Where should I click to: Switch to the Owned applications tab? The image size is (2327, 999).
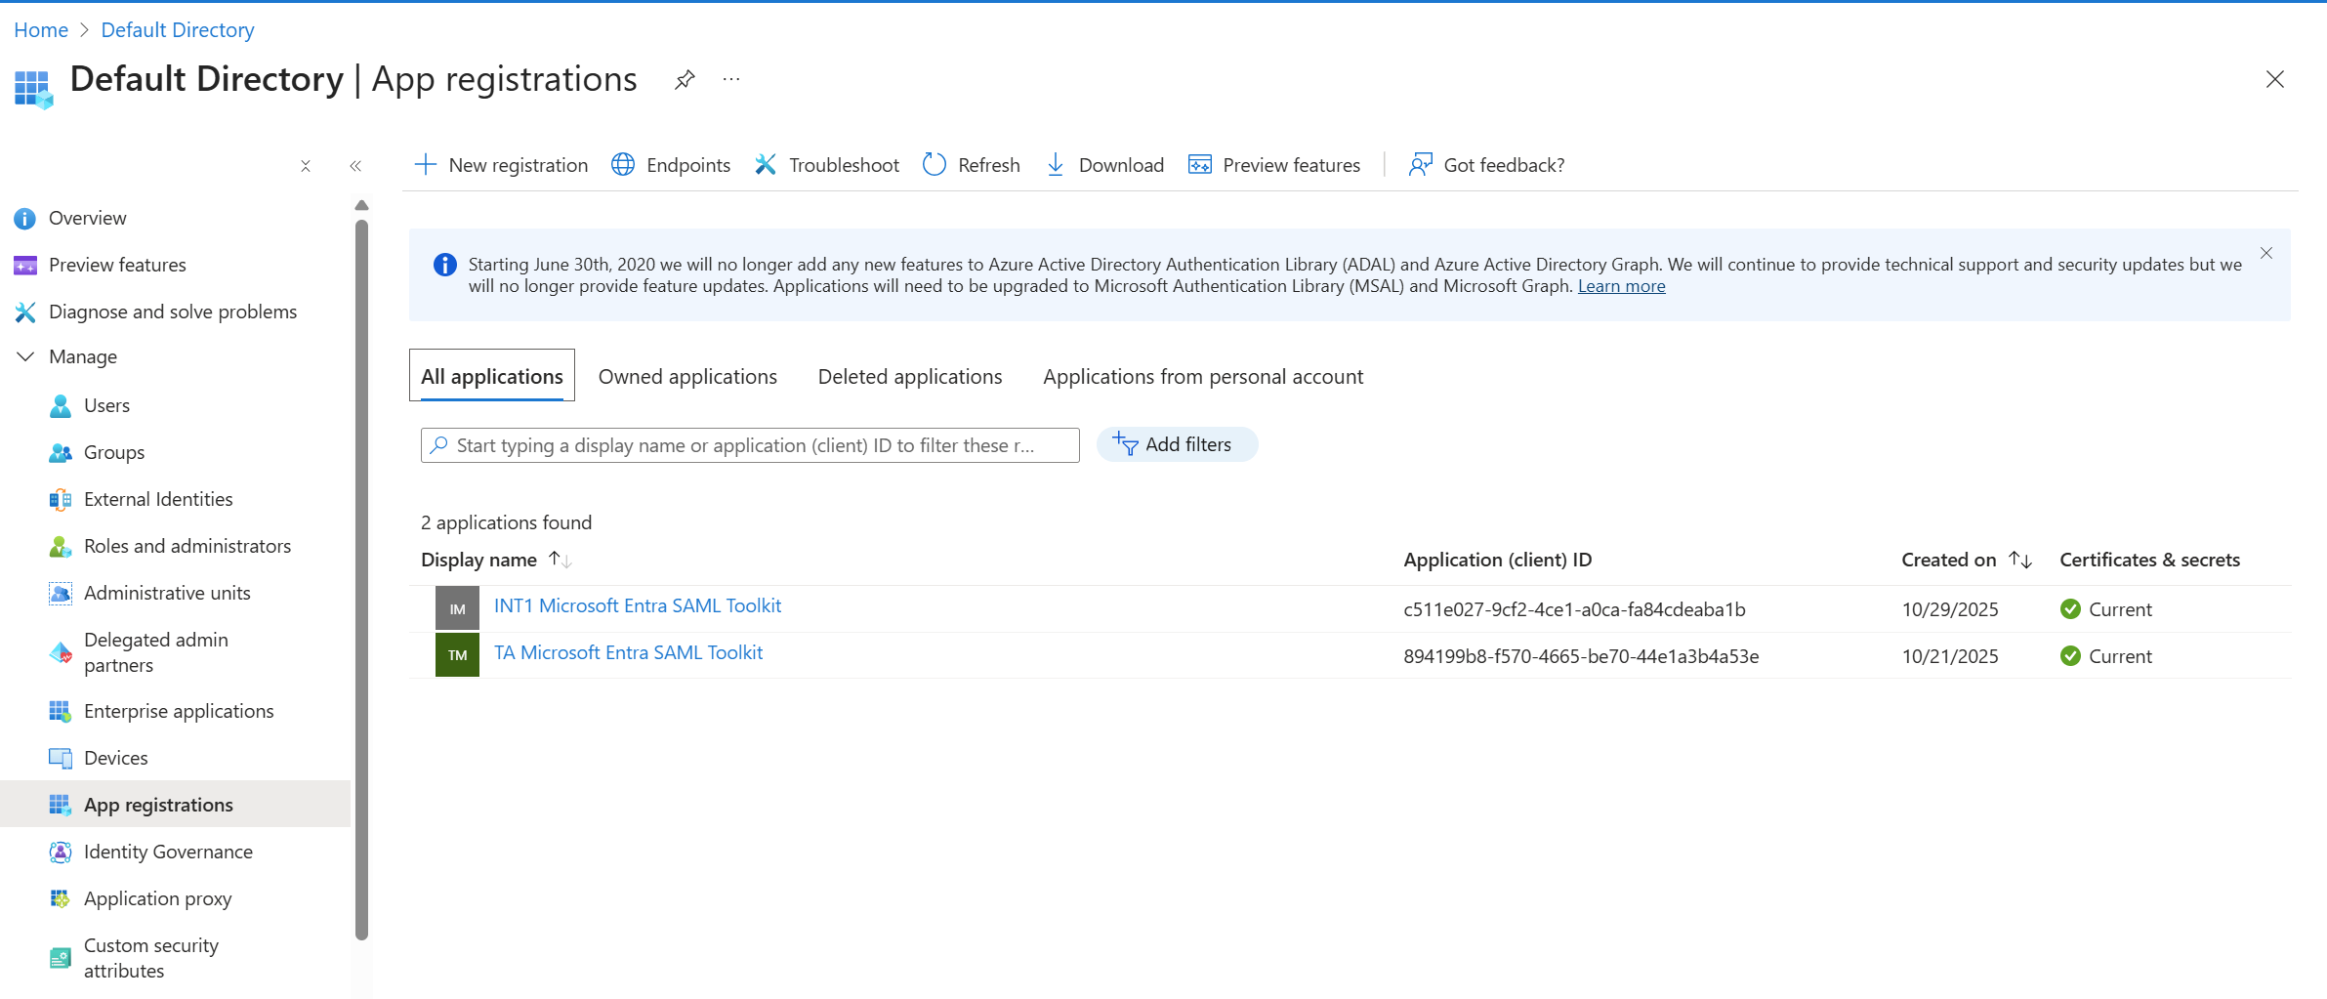point(687,377)
